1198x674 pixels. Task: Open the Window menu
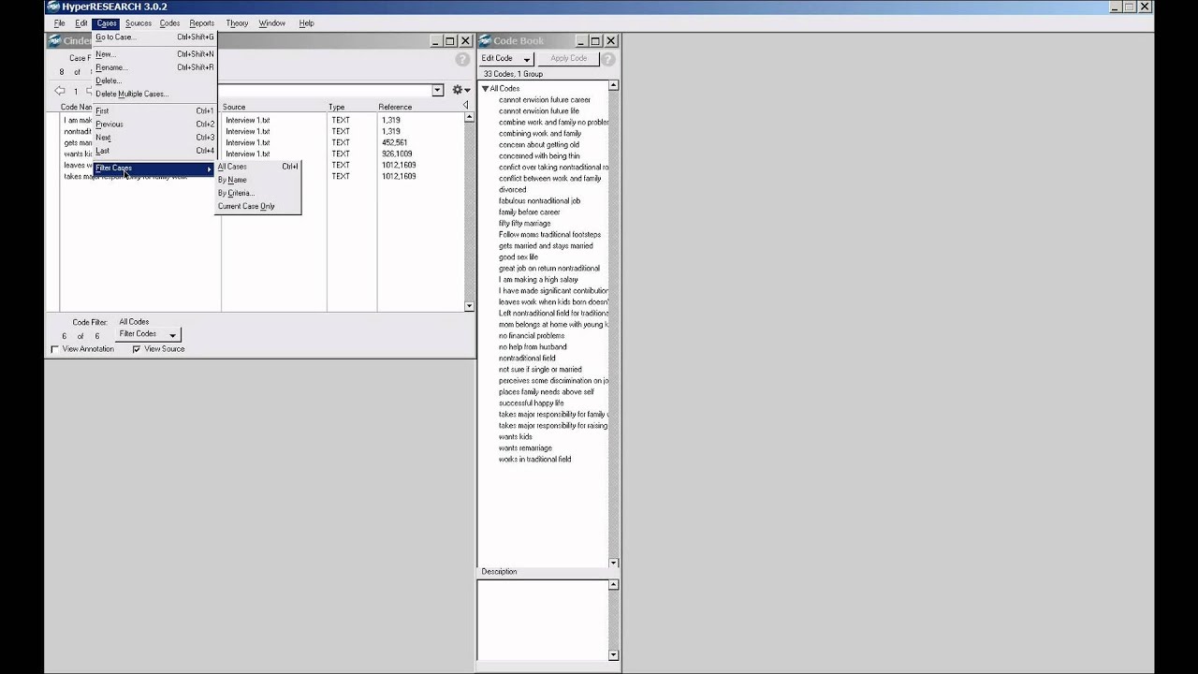click(x=272, y=23)
